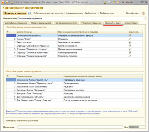Select the Настройки форм tab
This screenshot has height=132, width=149.
click(113, 23)
